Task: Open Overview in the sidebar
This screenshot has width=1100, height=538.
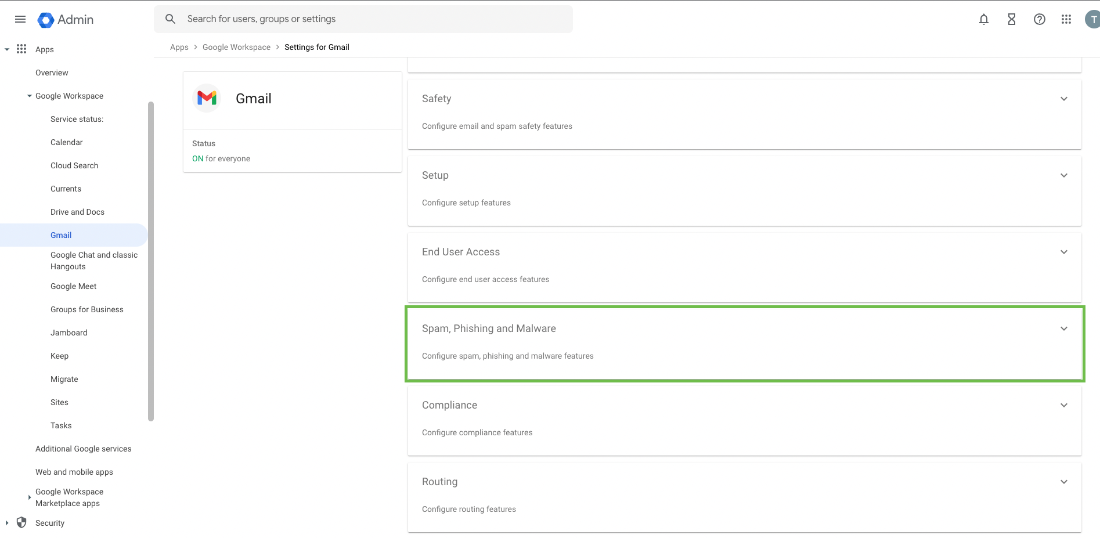Action: (x=52, y=73)
